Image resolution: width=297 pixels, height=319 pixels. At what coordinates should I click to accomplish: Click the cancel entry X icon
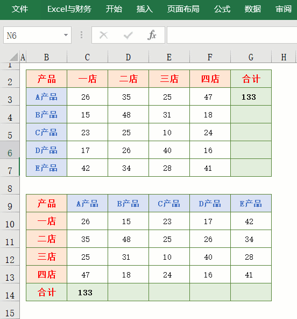pyautogui.click(x=104, y=35)
